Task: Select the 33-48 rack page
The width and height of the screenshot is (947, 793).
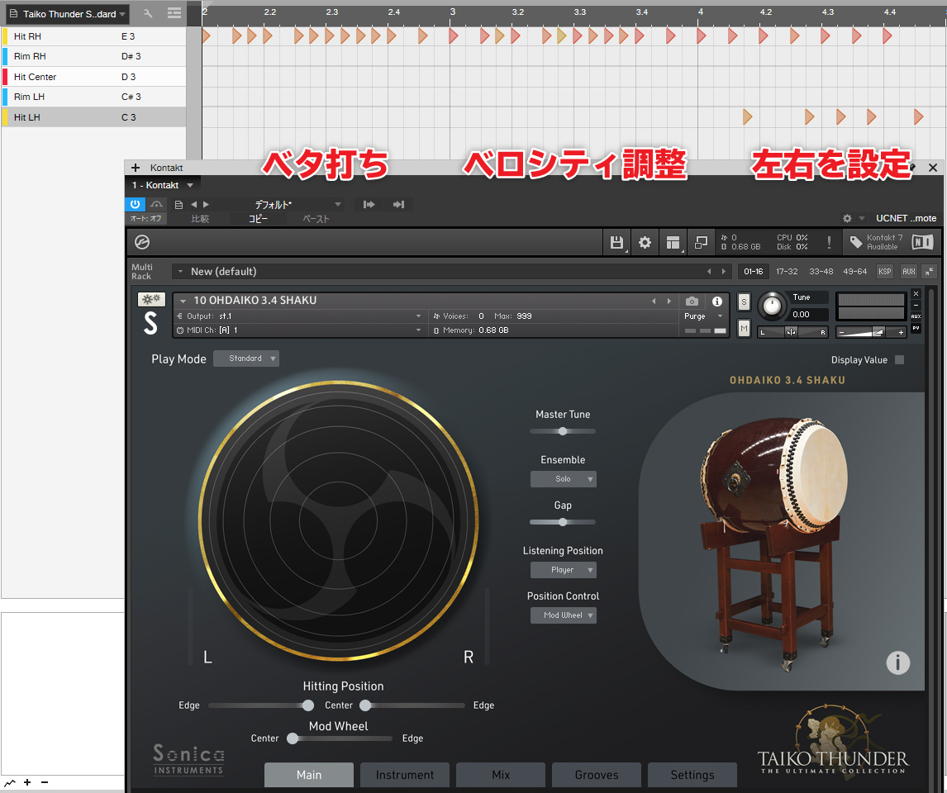Action: pyautogui.click(x=821, y=272)
